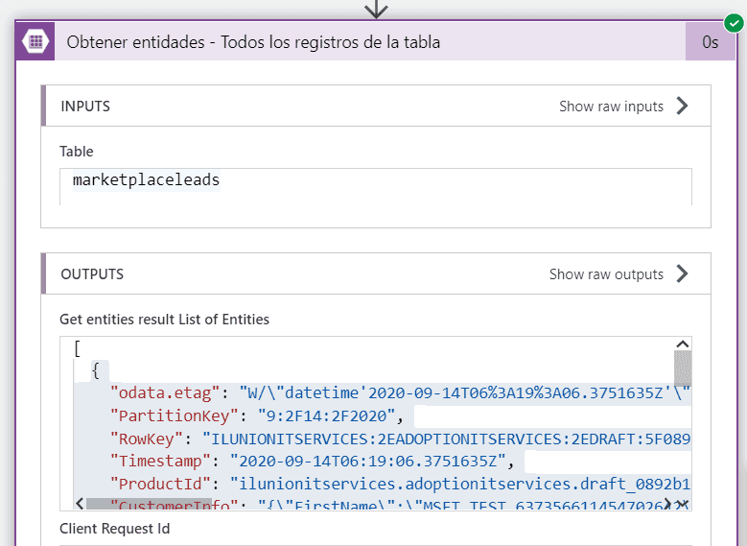Screen dimensions: 747x546
Task: Click the 2020-09-14T06:19:06.3751635Z timestamp value
Action: click(x=367, y=462)
